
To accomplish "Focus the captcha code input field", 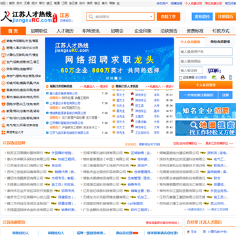I will 191,70.
